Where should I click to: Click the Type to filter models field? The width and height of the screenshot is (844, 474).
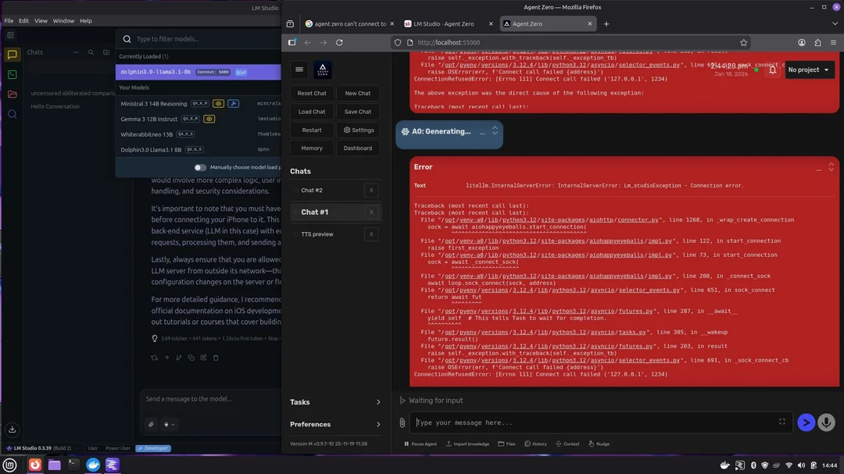coord(203,39)
